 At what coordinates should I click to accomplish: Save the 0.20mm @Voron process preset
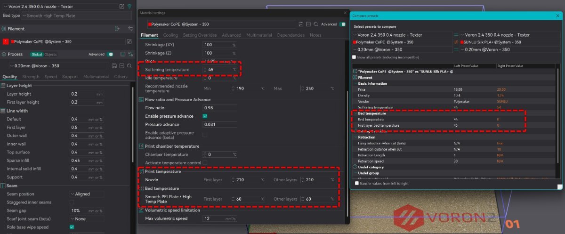pos(114,66)
